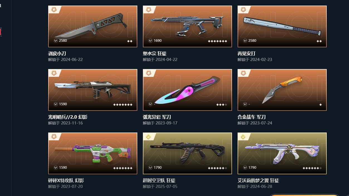The height and width of the screenshot is (196, 349).
Task: Select the pink 弧光异彩 军刀 knife
Action: pyautogui.click(x=187, y=90)
